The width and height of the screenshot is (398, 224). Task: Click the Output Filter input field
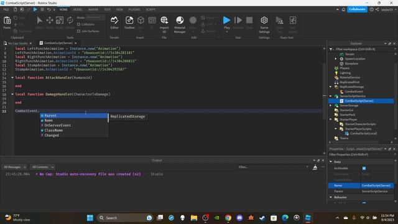tap(273, 167)
